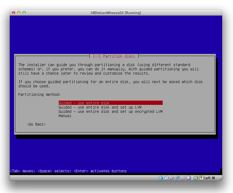Click the 'VBDebianWheezy64 [Running]' title bar
The width and height of the screenshot is (233, 193).
pyautogui.click(x=116, y=13)
